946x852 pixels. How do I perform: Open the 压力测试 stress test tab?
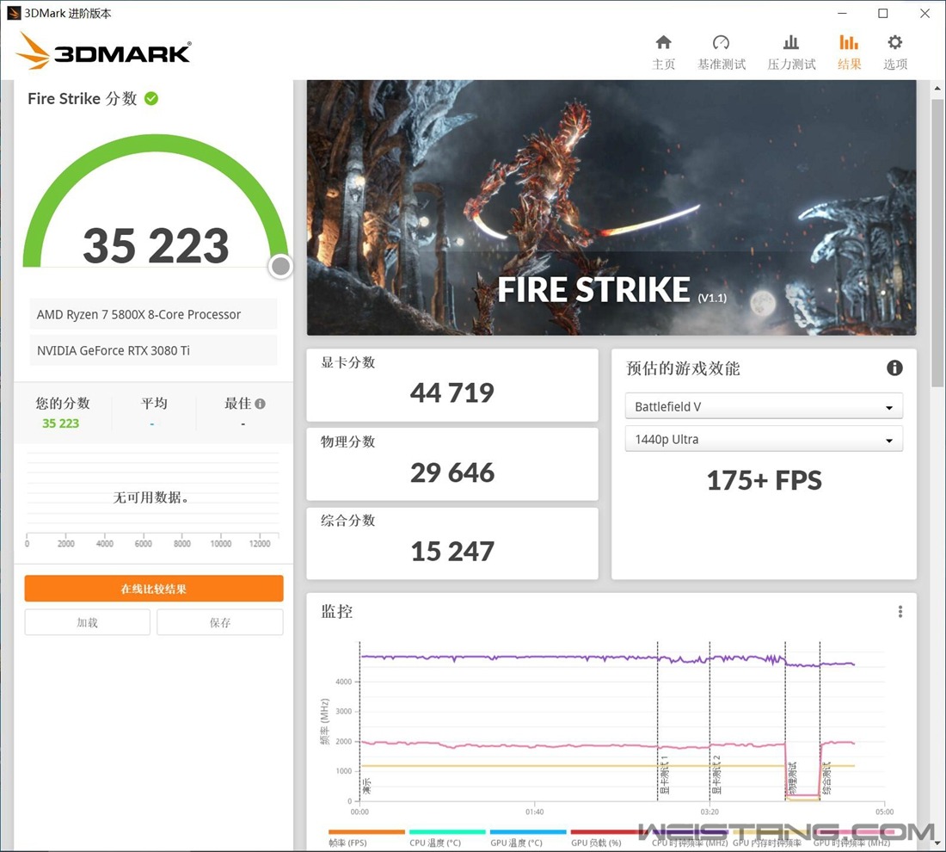pos(791,52)
